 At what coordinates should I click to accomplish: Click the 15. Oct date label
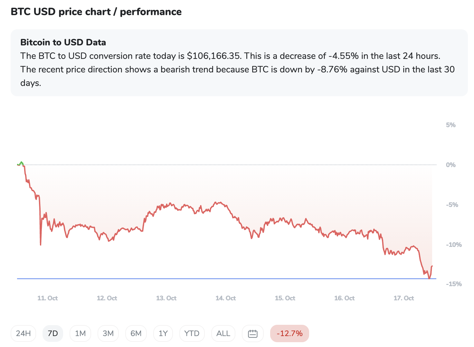(285, 298)
